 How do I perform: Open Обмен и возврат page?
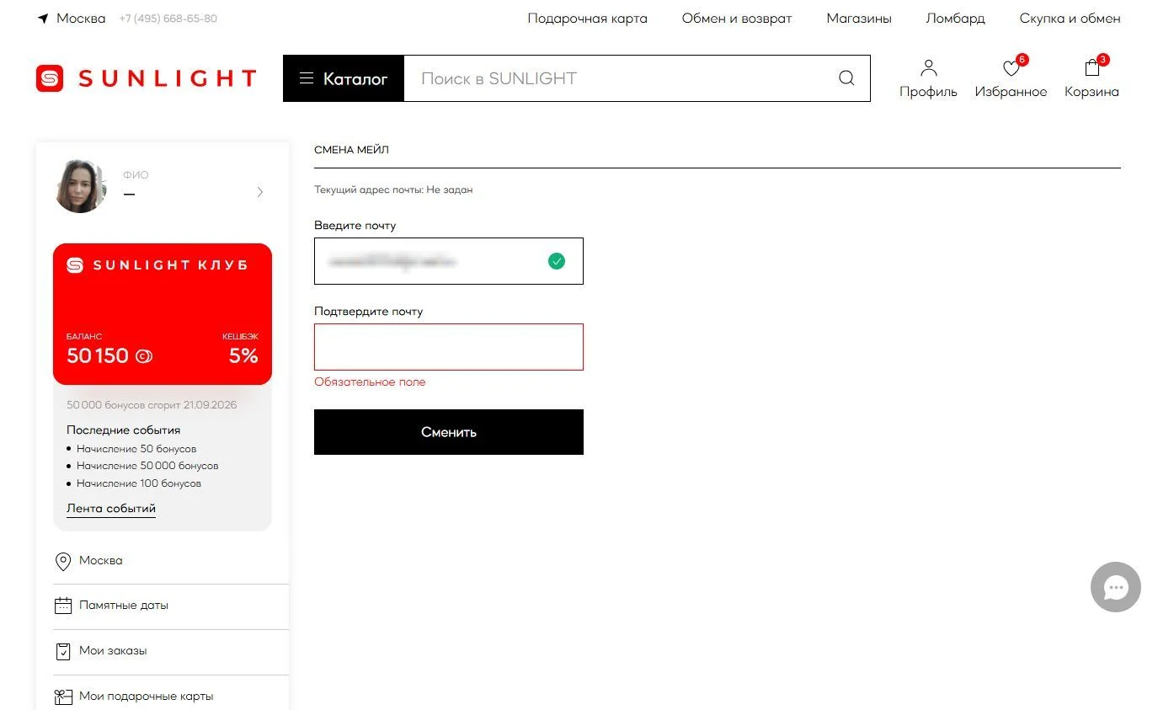pos(737,19)
